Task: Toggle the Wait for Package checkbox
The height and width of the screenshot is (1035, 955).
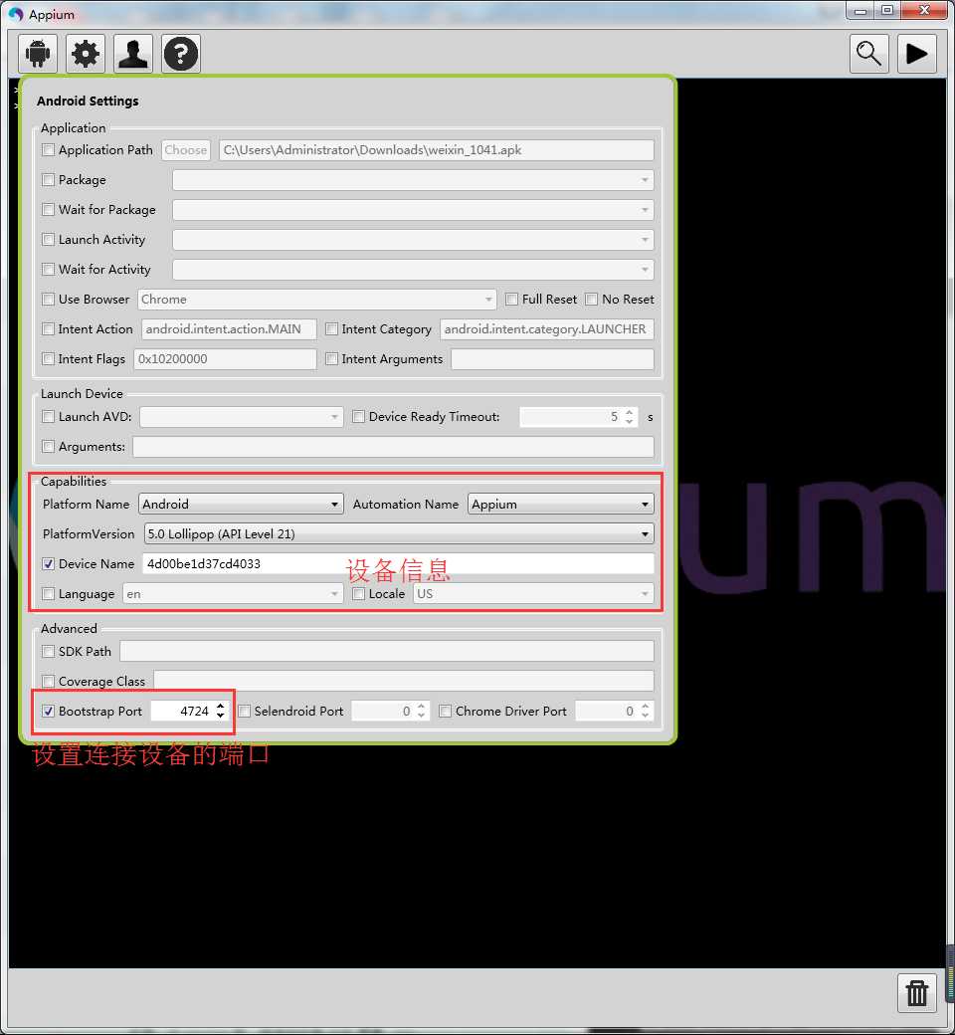Action: [48, 209]
